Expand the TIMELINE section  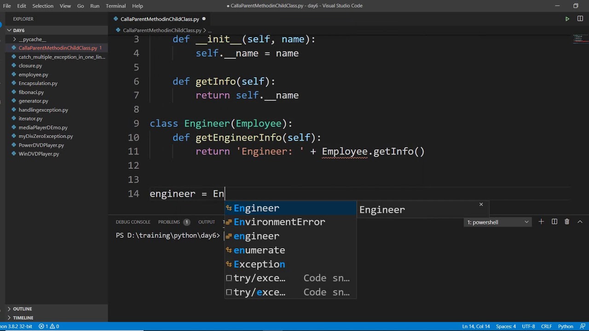pyautogui.click(x=23, y=318)
